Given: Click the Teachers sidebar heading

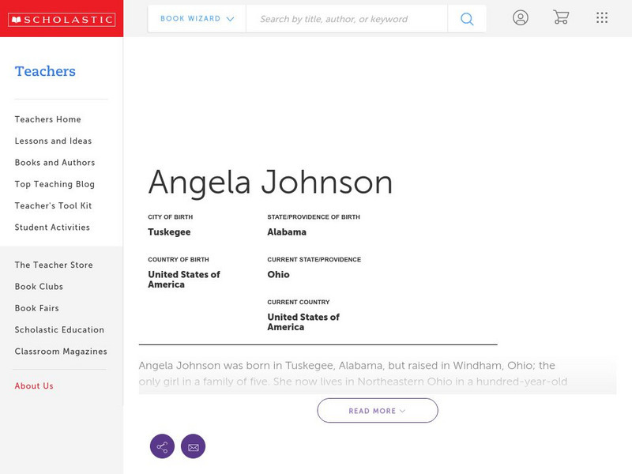Looking at the screenshot, I should 45,72.
